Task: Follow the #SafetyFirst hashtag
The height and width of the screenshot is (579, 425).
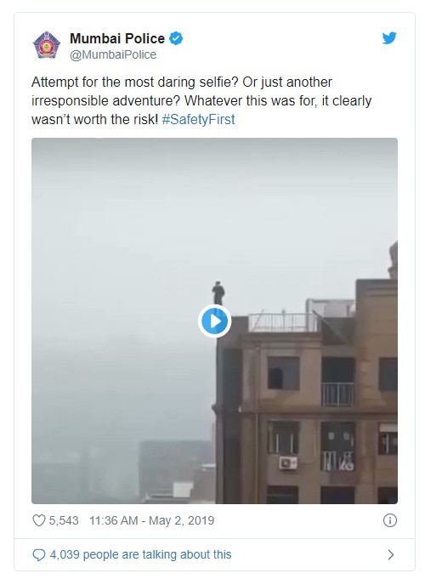Action: 198,119
